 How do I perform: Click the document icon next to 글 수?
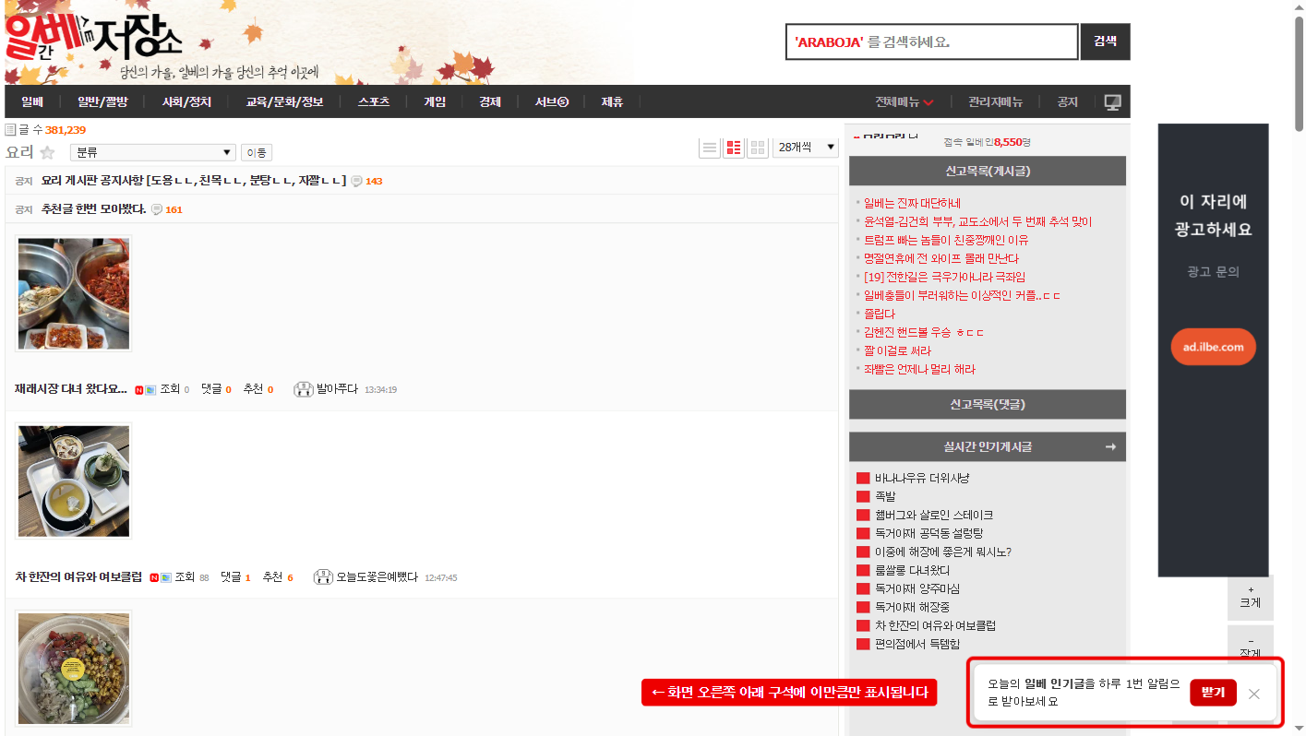(11, 130)
